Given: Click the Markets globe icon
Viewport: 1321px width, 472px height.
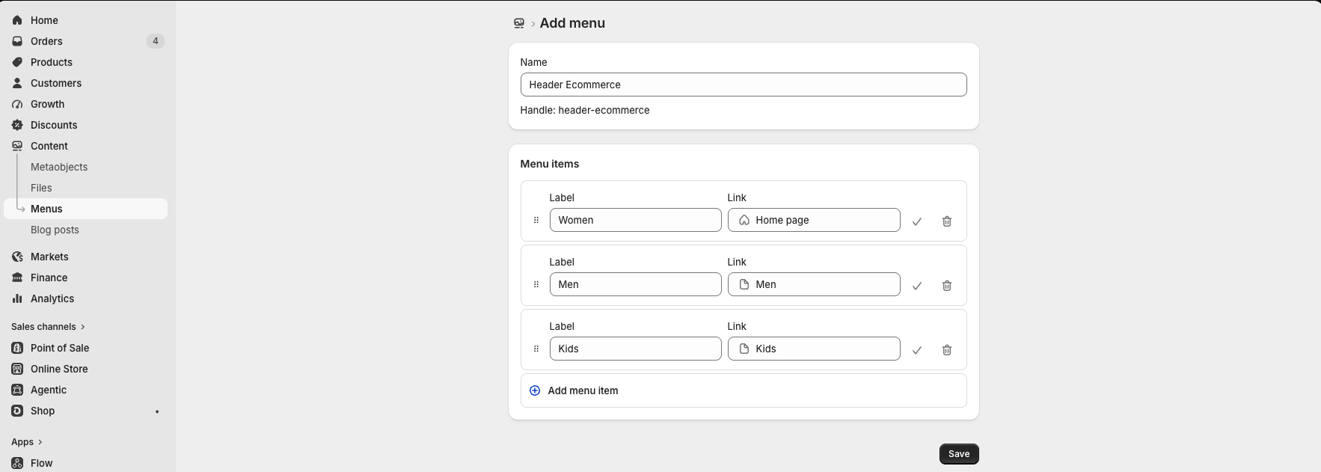Looking at the screenshot, I should (x=17, y=257).
